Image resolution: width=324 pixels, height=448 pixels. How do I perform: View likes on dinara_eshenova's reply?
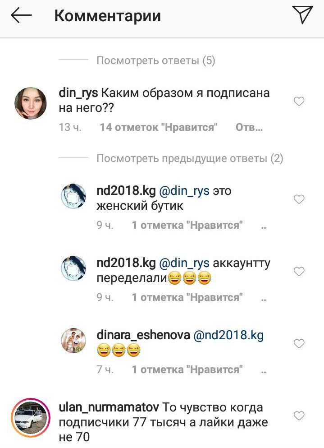pyautogui.click(x=187, y=369)
